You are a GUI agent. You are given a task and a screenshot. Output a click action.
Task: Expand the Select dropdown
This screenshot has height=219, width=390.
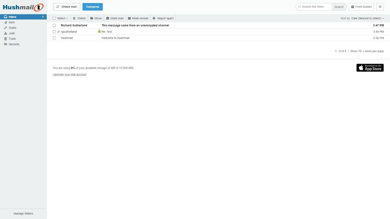62,18
